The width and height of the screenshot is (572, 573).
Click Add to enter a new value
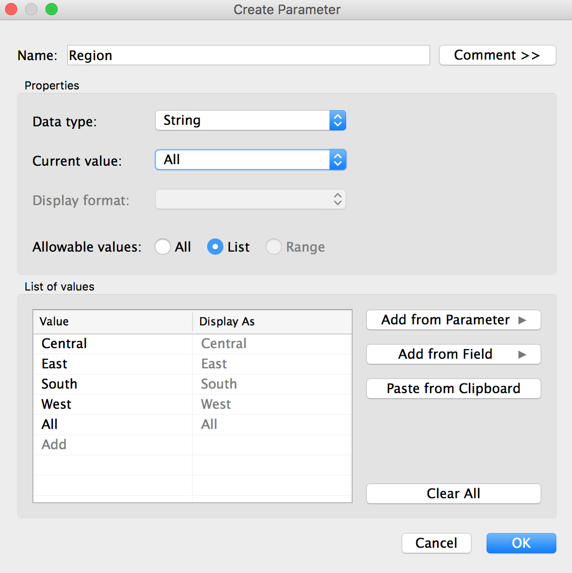pyautogui.click(x=54, y=445)
